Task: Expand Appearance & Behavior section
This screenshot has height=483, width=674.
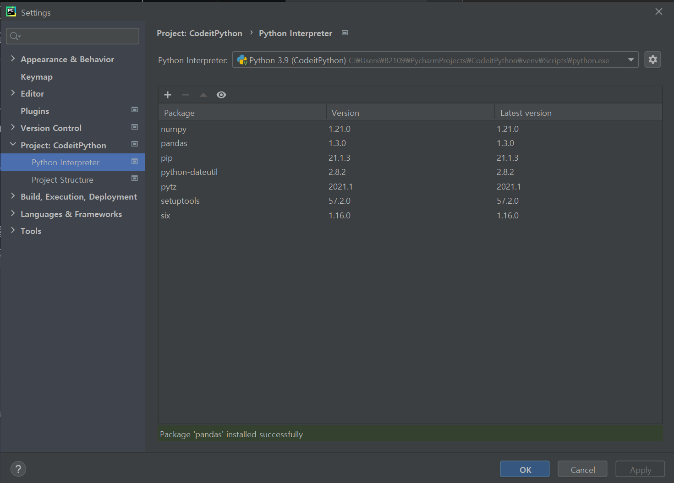Action: pos(13,59)
